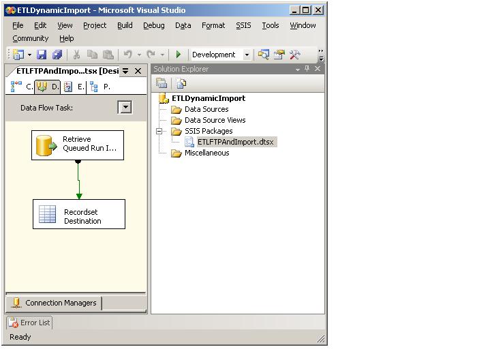
Task: Save the package with the Save icon
Action: point(42,55)
